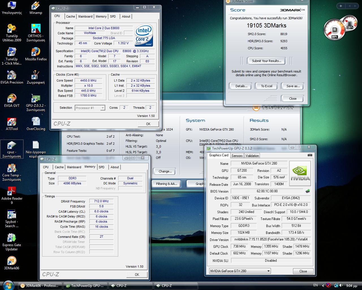This screenshot has width=362, height=290.
Task: Switch to 3DMark06 Professional taskbar item
Action: pos(40,285)
